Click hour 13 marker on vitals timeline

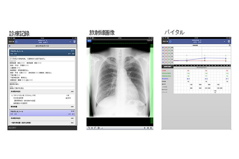[x=206, y=65]
